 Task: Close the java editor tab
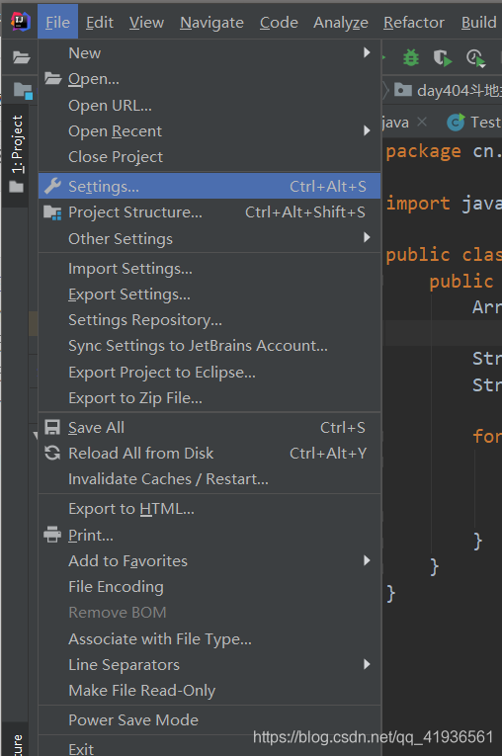[422, 122]
